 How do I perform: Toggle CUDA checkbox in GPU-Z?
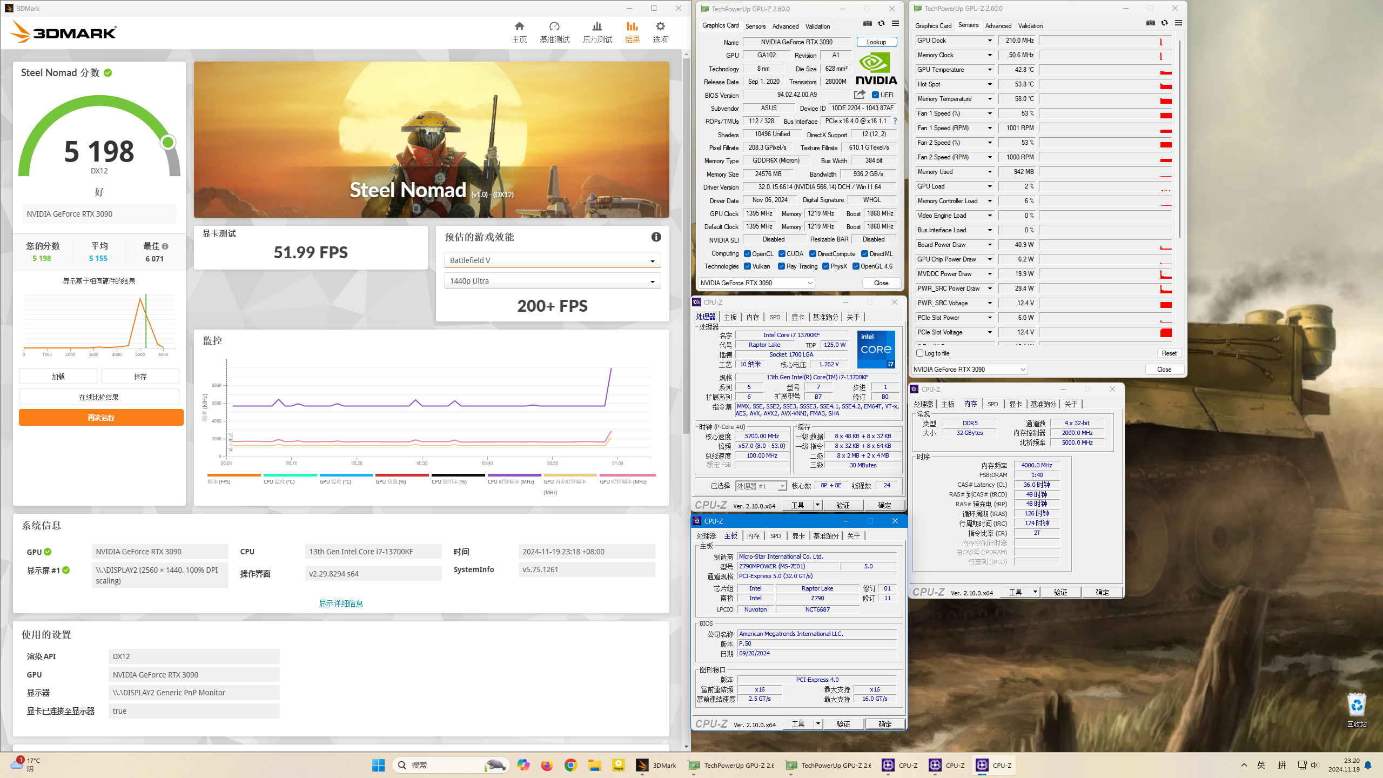click(x=782, y=254)
